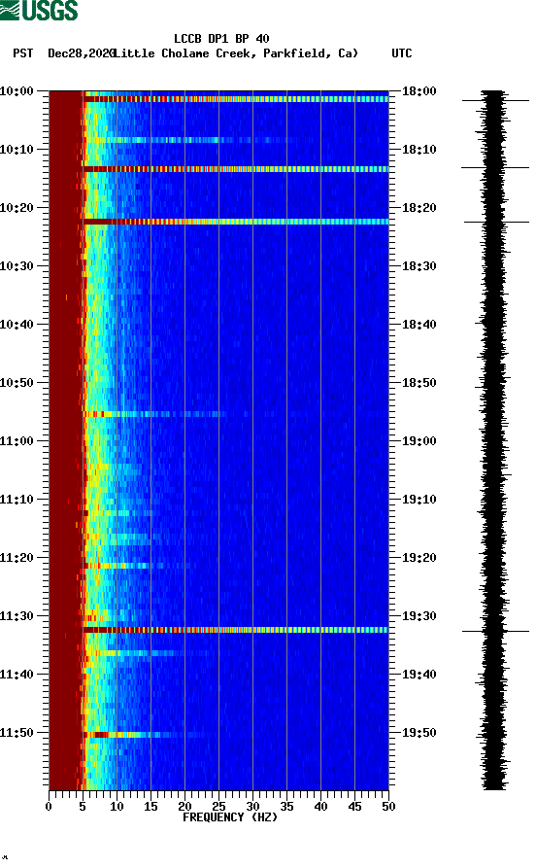Image resolution: width=536 pixels, height=868 pixels.
Task: Click the seismogram spike near 18:13 UTC
Action: [495, 167]
